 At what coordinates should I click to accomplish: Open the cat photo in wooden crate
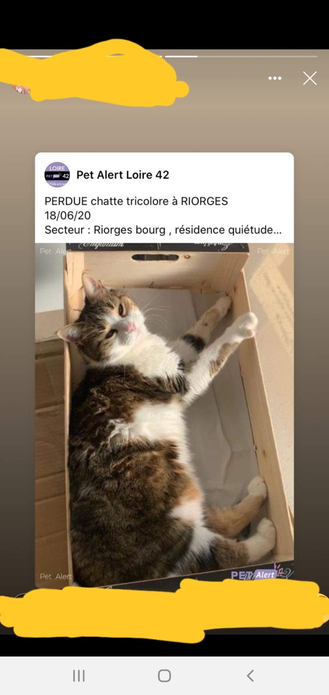pyautogui.click(x=164, y=415)
